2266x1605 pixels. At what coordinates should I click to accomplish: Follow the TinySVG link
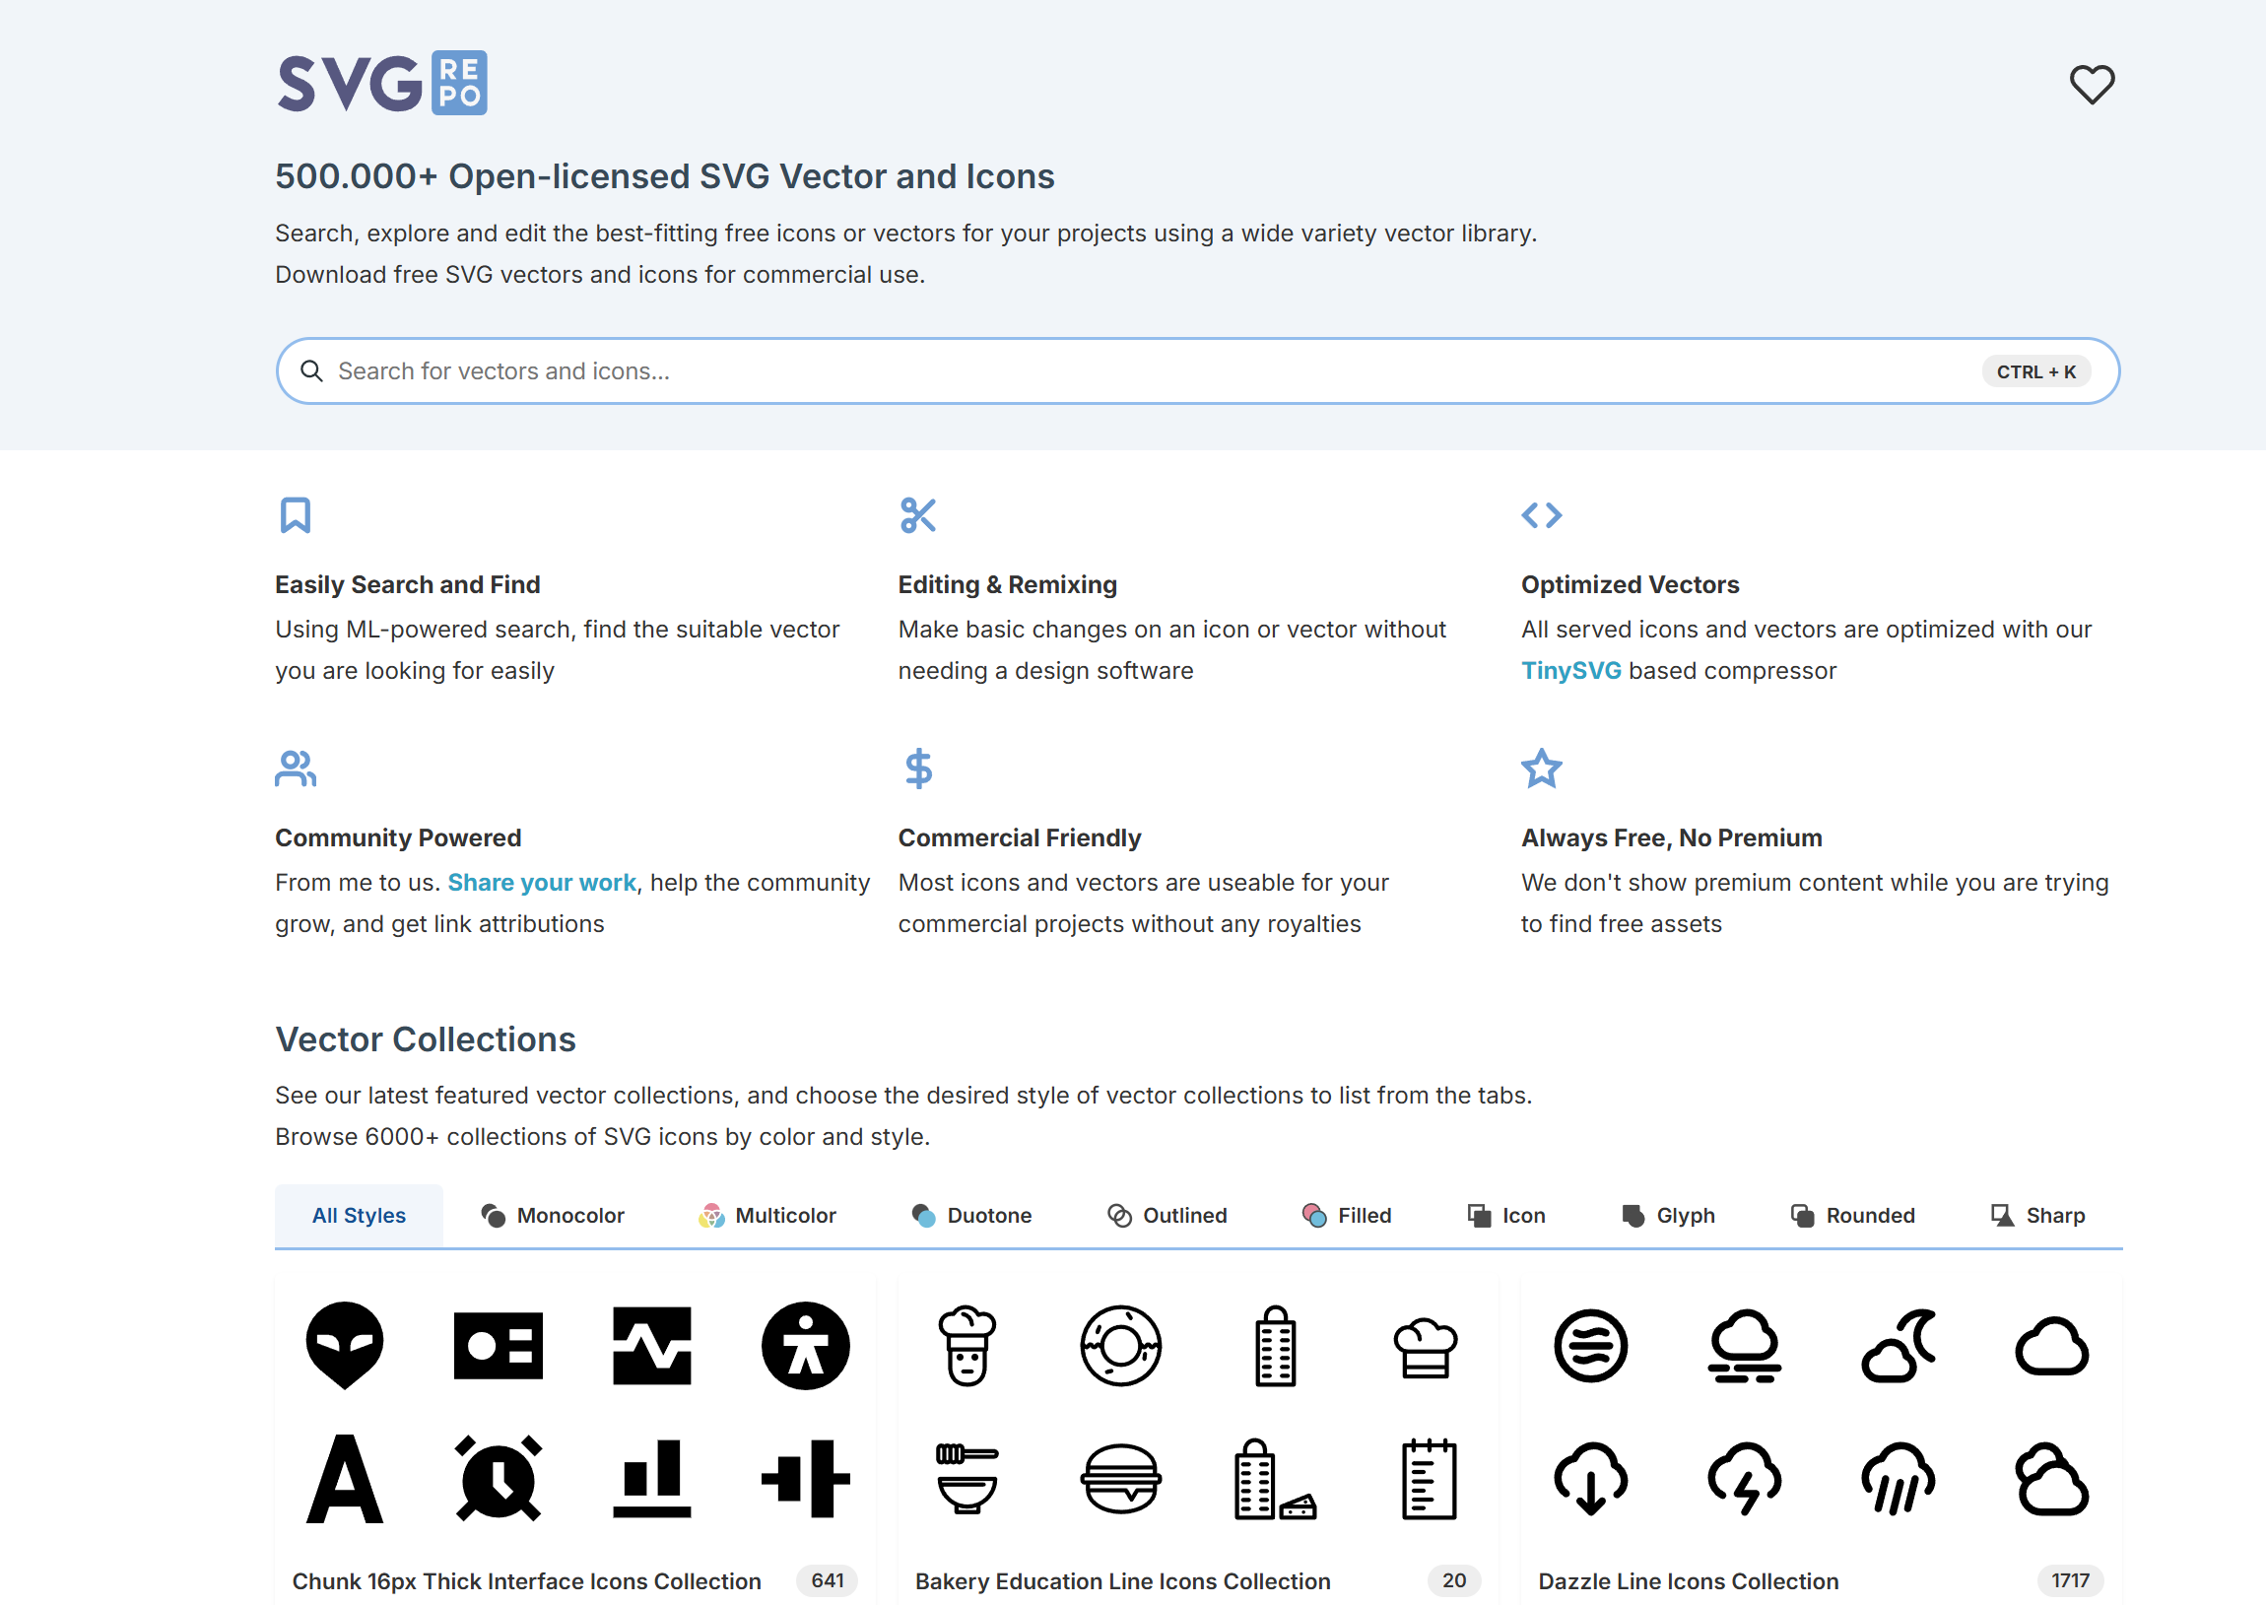(x=1570, y=670)
